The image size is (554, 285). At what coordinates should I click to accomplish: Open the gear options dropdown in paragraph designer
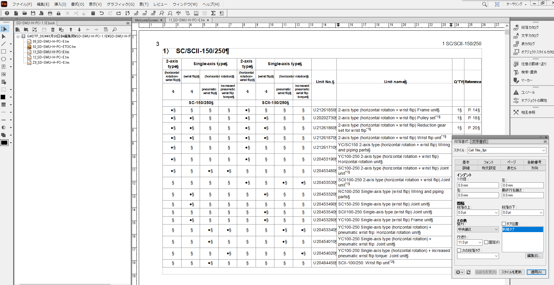459,272
